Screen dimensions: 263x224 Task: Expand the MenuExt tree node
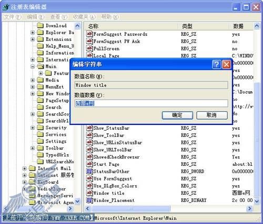coord(33,87)
